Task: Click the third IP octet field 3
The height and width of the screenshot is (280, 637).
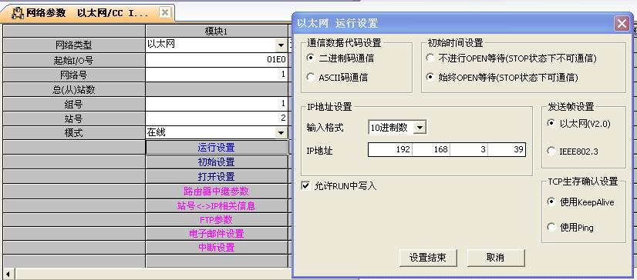Action: click(469, 149)
